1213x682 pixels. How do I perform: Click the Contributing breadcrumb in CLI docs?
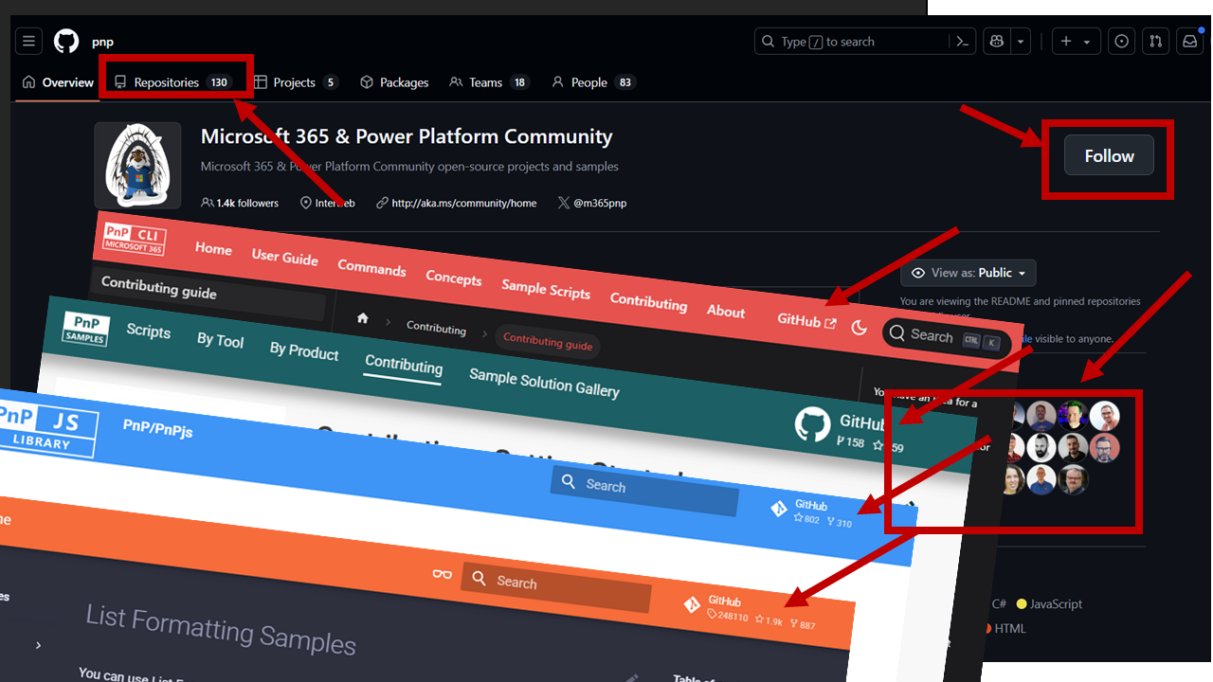436,328
